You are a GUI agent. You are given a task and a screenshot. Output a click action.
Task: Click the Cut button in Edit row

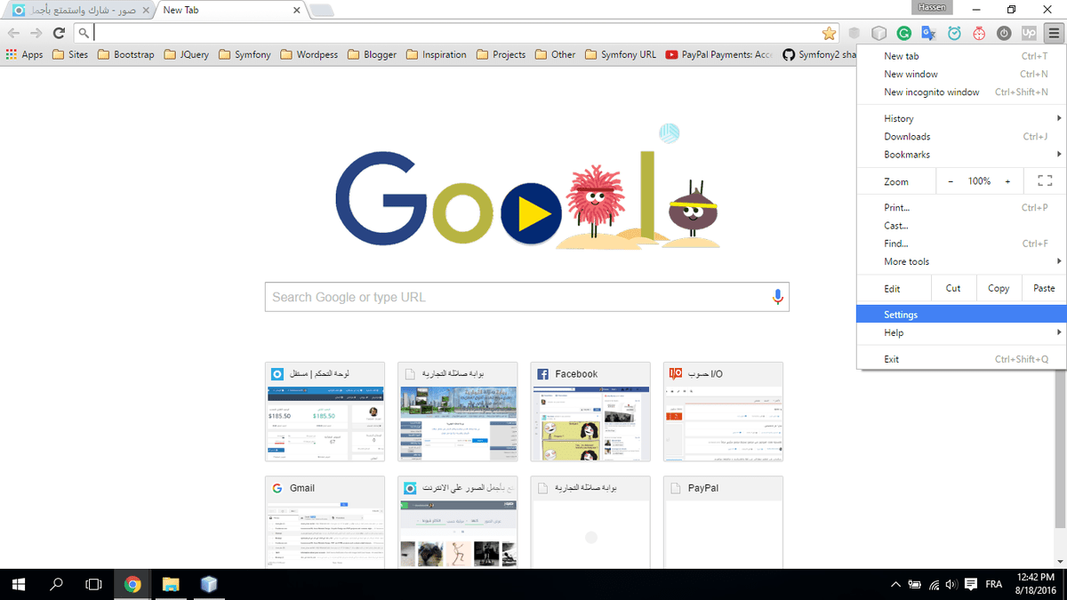953,288
